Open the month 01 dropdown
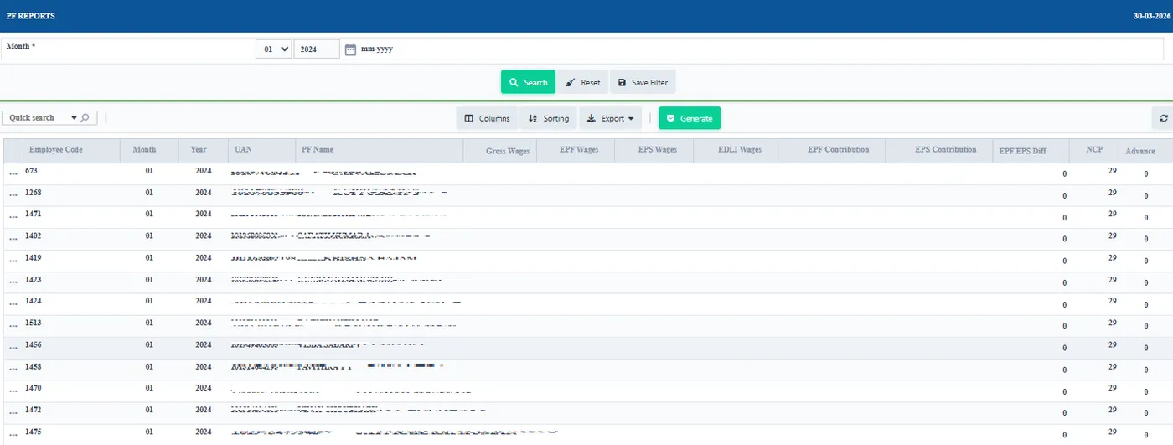1173x445 pixels. (x=274, y=49)
